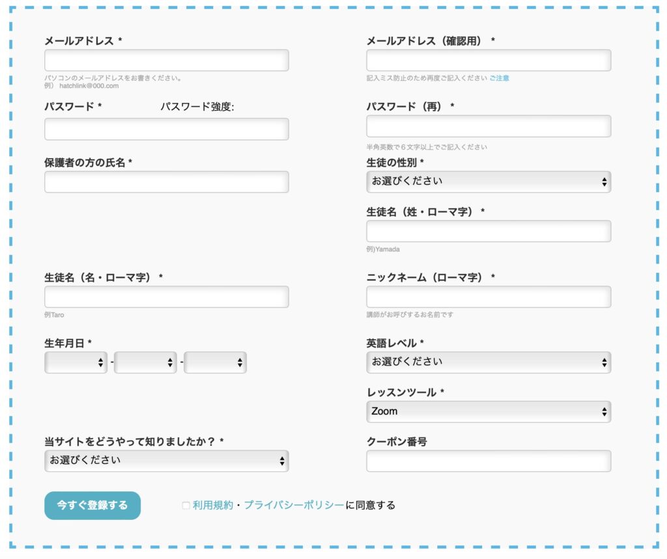Image resolution: width=667 pixels, height=559 pixels.
Task: Open the レッスンツール Zoom dropdown
Action: [489, 411]
